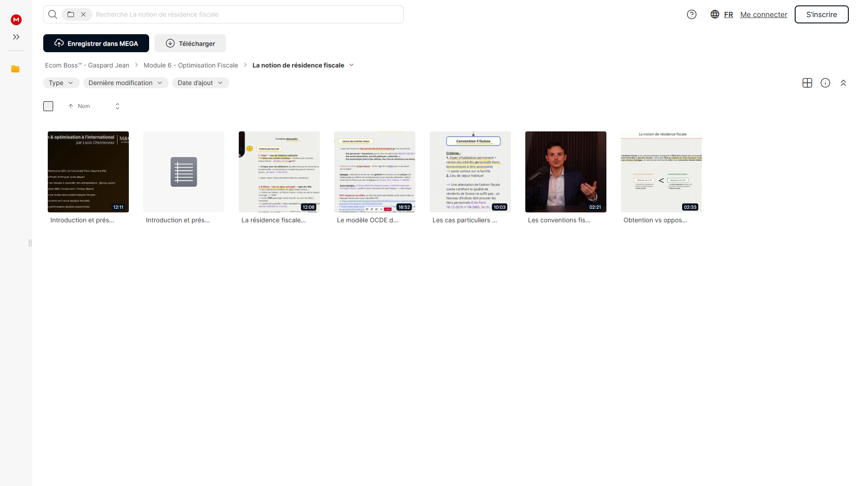Go to Module 6 - Optimisation Fiscale breadcrumb
The height and width of the screenshot is (486, 865).
(191, 65)
